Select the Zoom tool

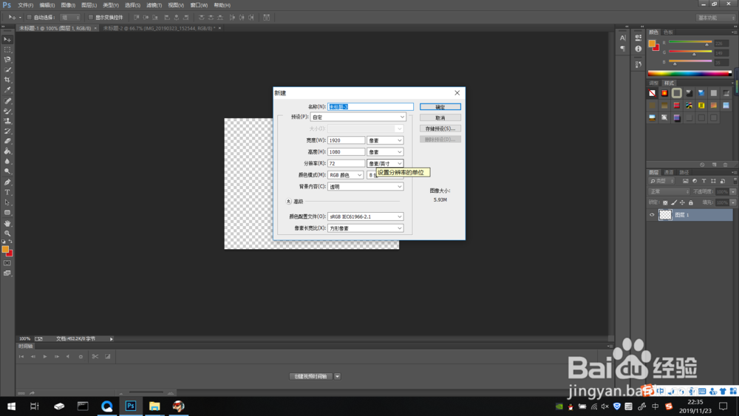[7, 233]
